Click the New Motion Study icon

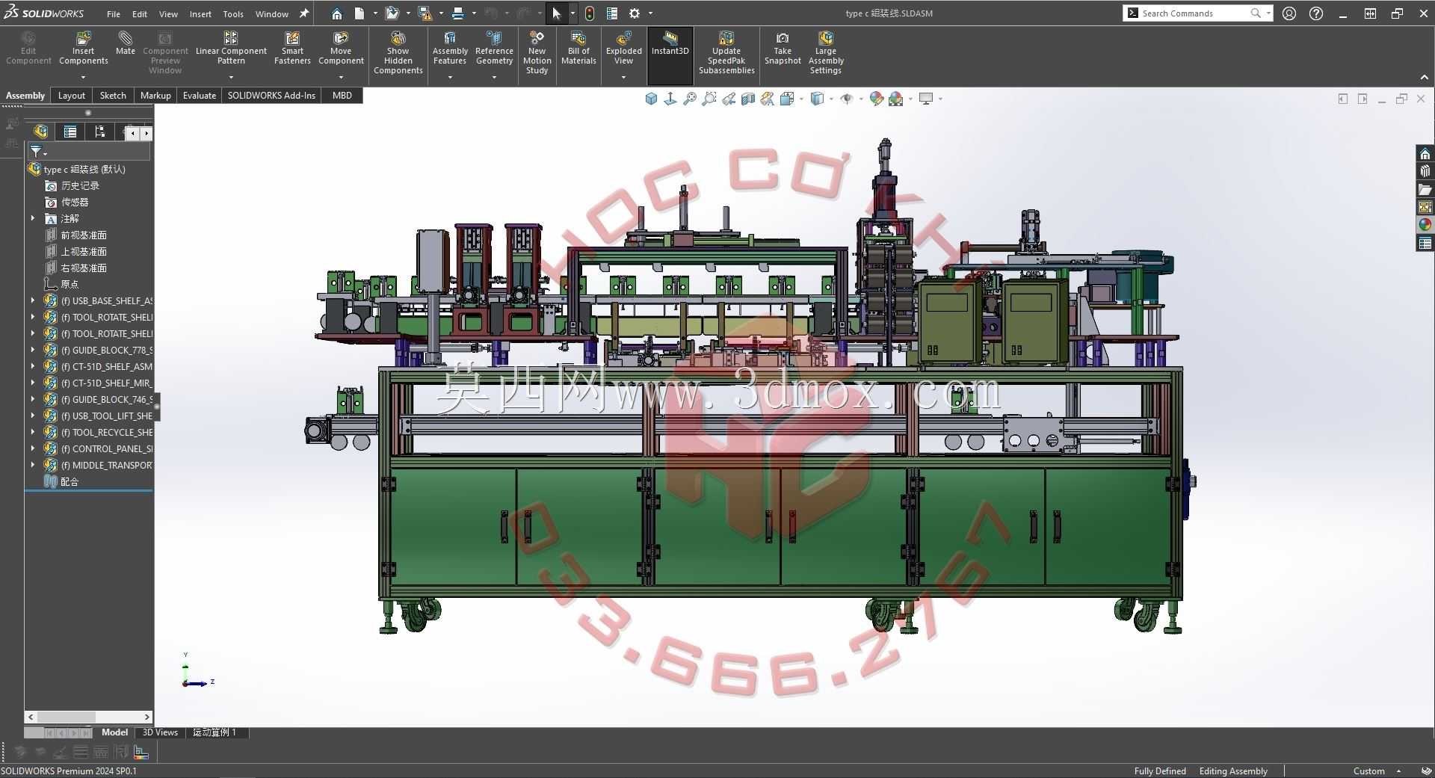pyautogui.click(x=537, y=38)
